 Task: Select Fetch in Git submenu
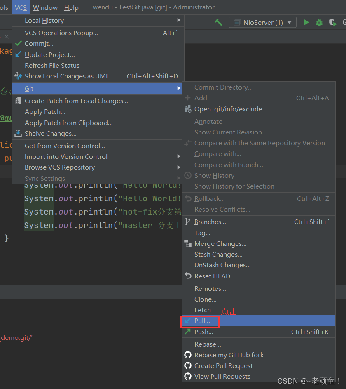(x=259, y=310)
